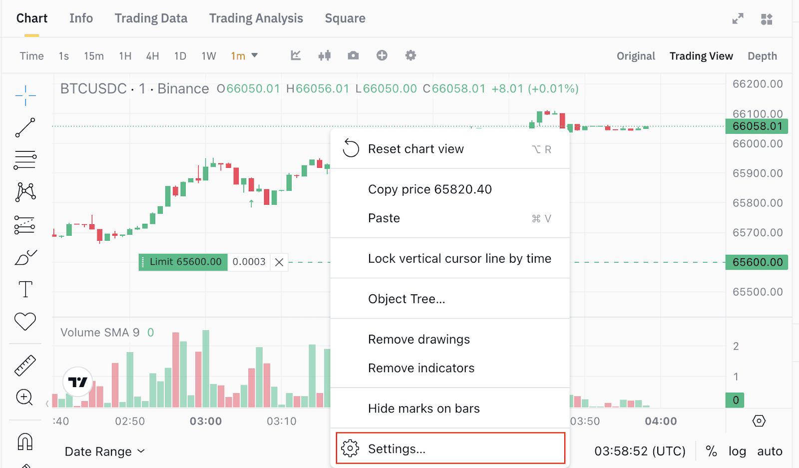Select the 4H timeframe
The width and height of the screenshot is (799, 468).
point(152,56)
